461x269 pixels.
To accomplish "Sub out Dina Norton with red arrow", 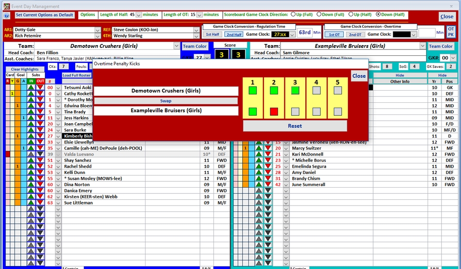I will click(x=40, y=185).
